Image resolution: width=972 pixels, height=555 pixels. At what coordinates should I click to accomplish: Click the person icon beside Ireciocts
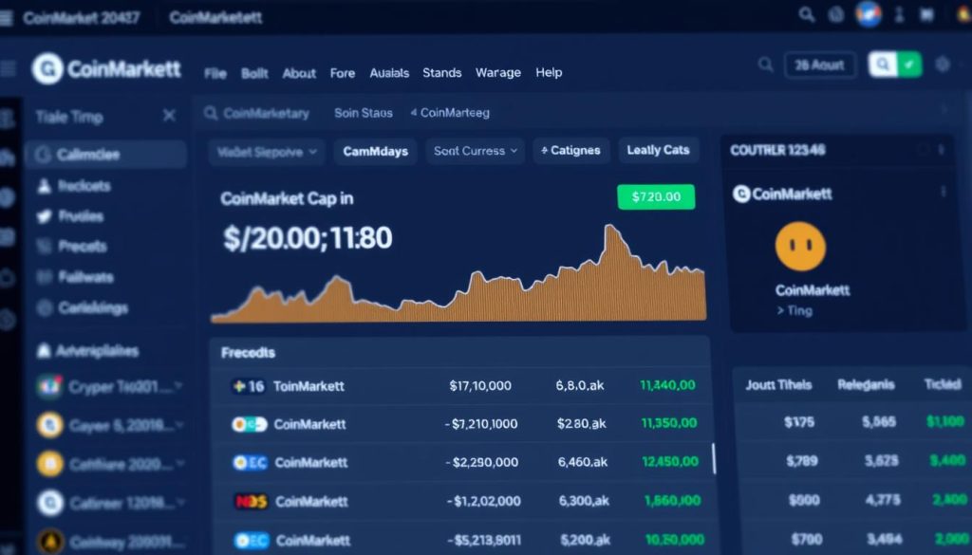(x=44, y=185)
